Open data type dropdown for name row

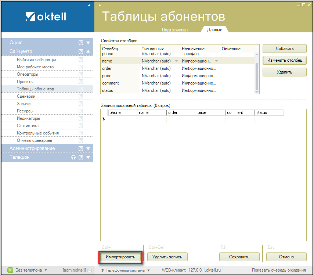pos(176,61)
